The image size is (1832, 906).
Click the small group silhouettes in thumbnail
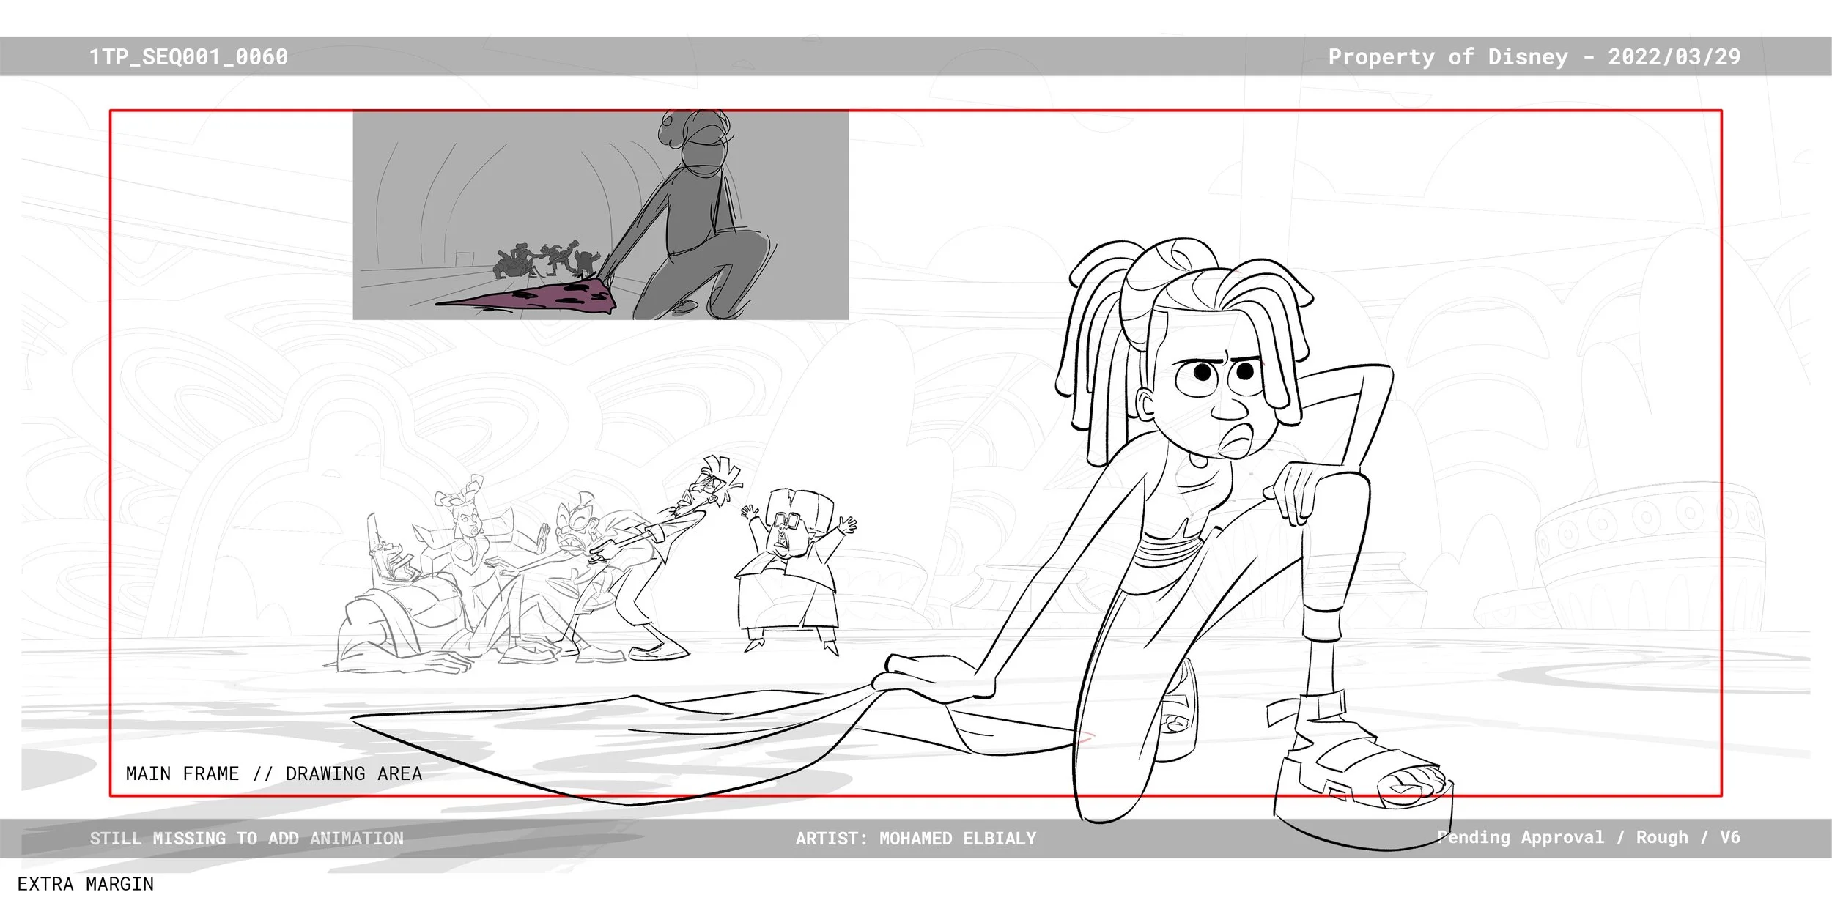click(x=546, y=260)
